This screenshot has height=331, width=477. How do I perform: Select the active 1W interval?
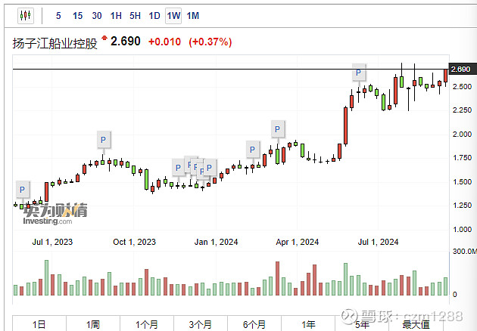pyautogui.click(x=173, y=15)
